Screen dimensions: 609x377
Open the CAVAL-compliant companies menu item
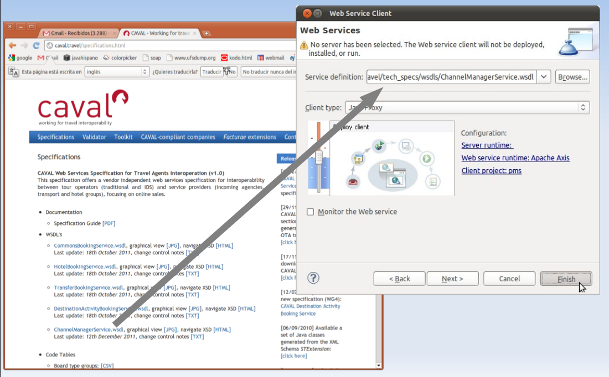pos(178,137)
